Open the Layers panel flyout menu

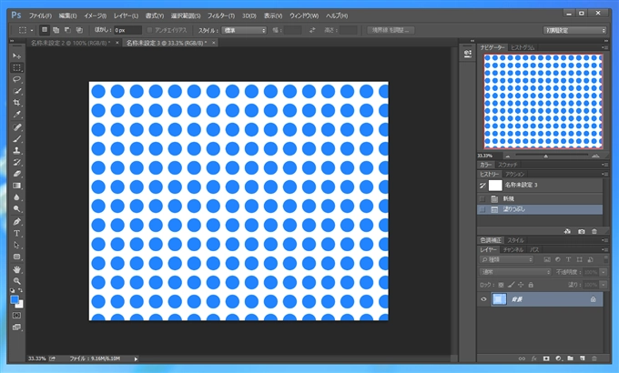coord(604,249)
